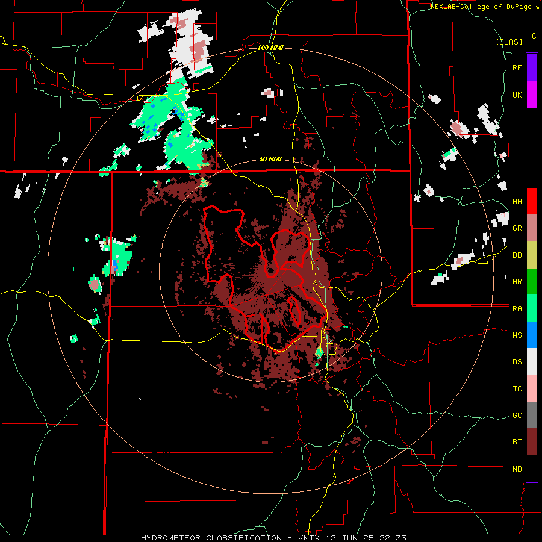Viewport: 542px width, 542px height.
Task: Click the KMTX radar site identifier
Action: coord(308,538)
